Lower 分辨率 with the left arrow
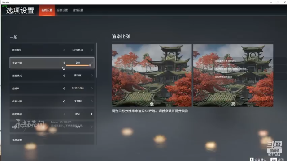The height and width of the screenshot is (161, 287). click(x=64, y=89)
